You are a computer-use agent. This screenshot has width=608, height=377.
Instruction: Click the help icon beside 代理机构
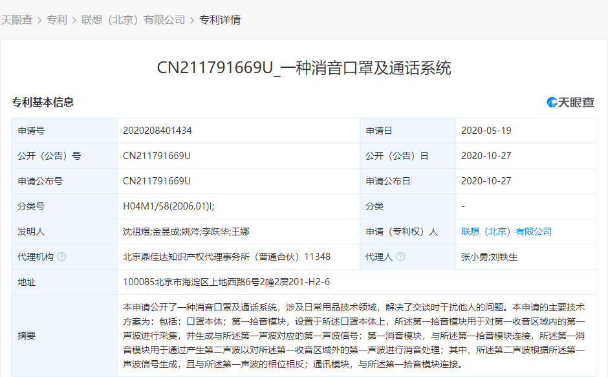pos(61,257)
